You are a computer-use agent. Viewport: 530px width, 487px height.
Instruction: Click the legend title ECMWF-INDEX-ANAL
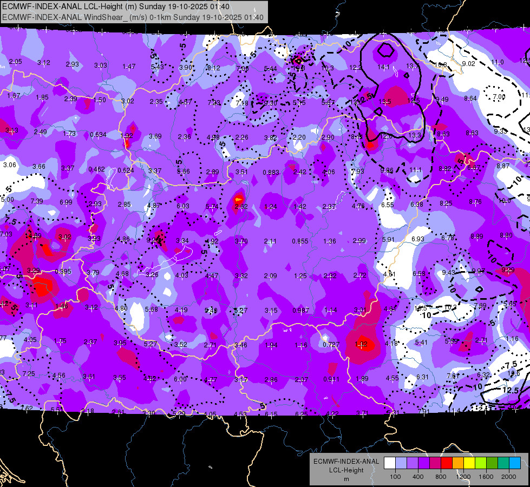[x=346, y=462]
